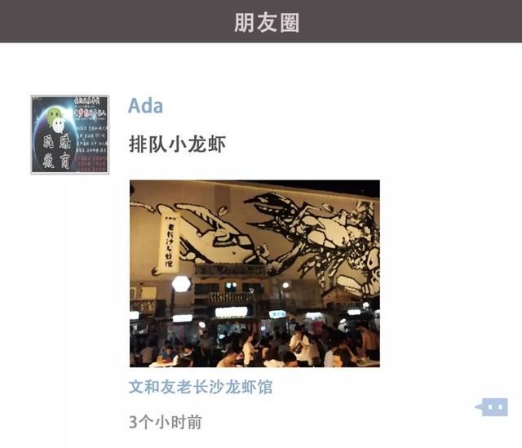Viewport: 522px width, 448px height.
Task: Click the colorful list beside avatar logo
Action: [x=91, y=135]
